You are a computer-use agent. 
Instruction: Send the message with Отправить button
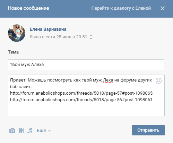(x=148, y=130)
